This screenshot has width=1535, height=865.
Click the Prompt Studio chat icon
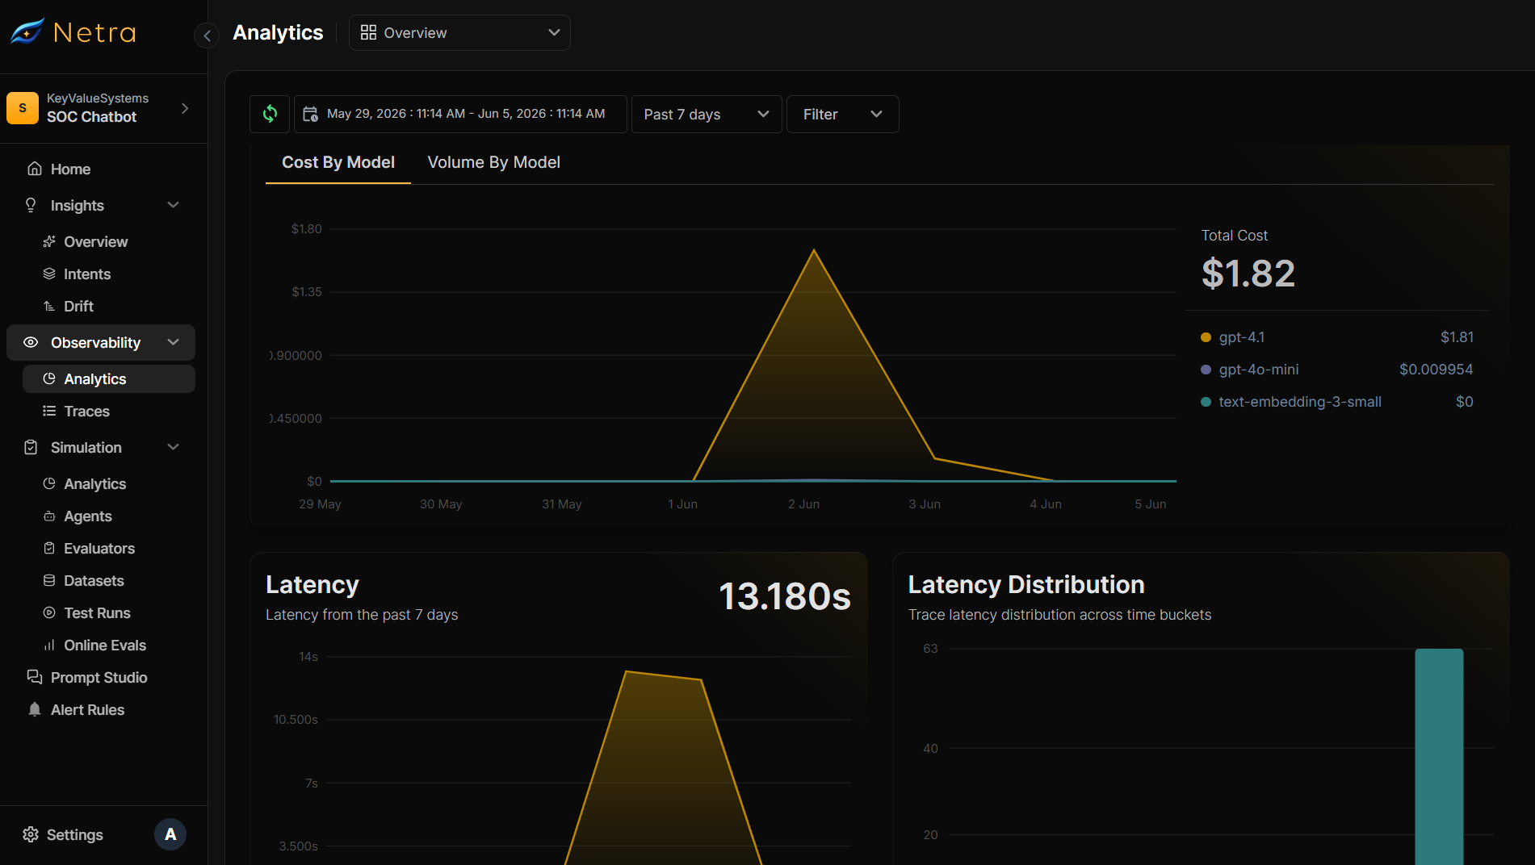[34, 677]
